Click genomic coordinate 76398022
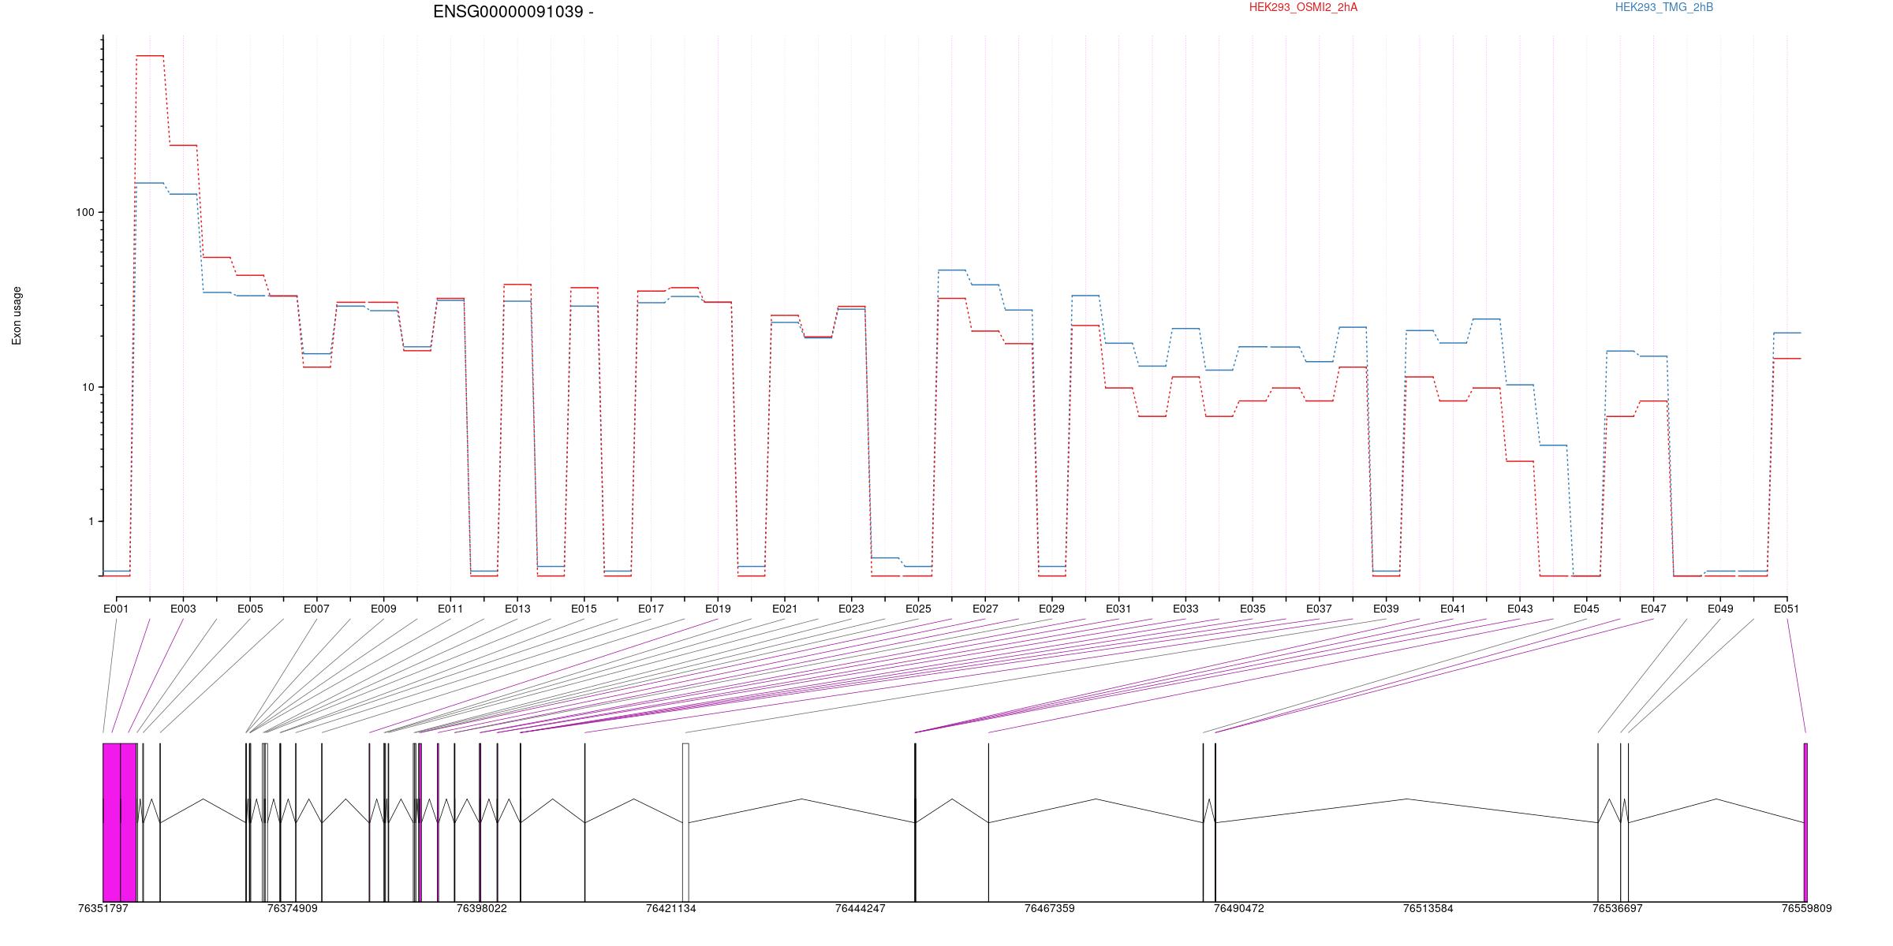The width and height of the screenshot is (1893, 946). 482,908
